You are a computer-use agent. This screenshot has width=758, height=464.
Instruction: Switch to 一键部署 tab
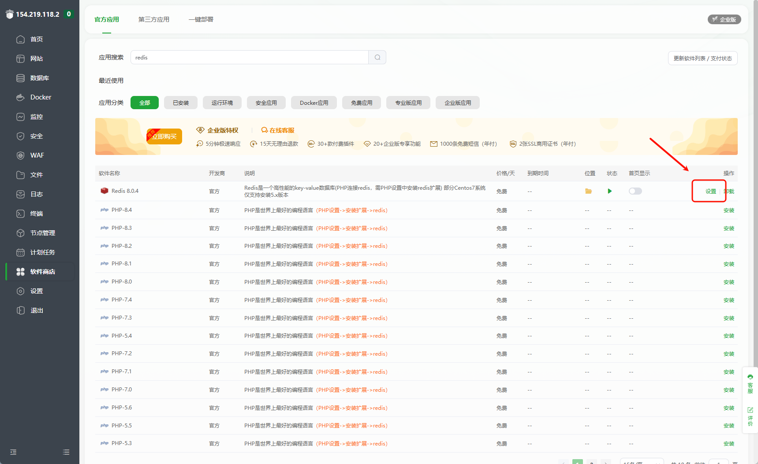click(201, 19)
